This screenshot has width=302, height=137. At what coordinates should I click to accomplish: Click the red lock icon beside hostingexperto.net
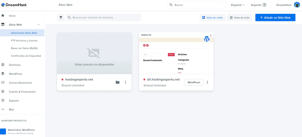[x=63, y=79]
